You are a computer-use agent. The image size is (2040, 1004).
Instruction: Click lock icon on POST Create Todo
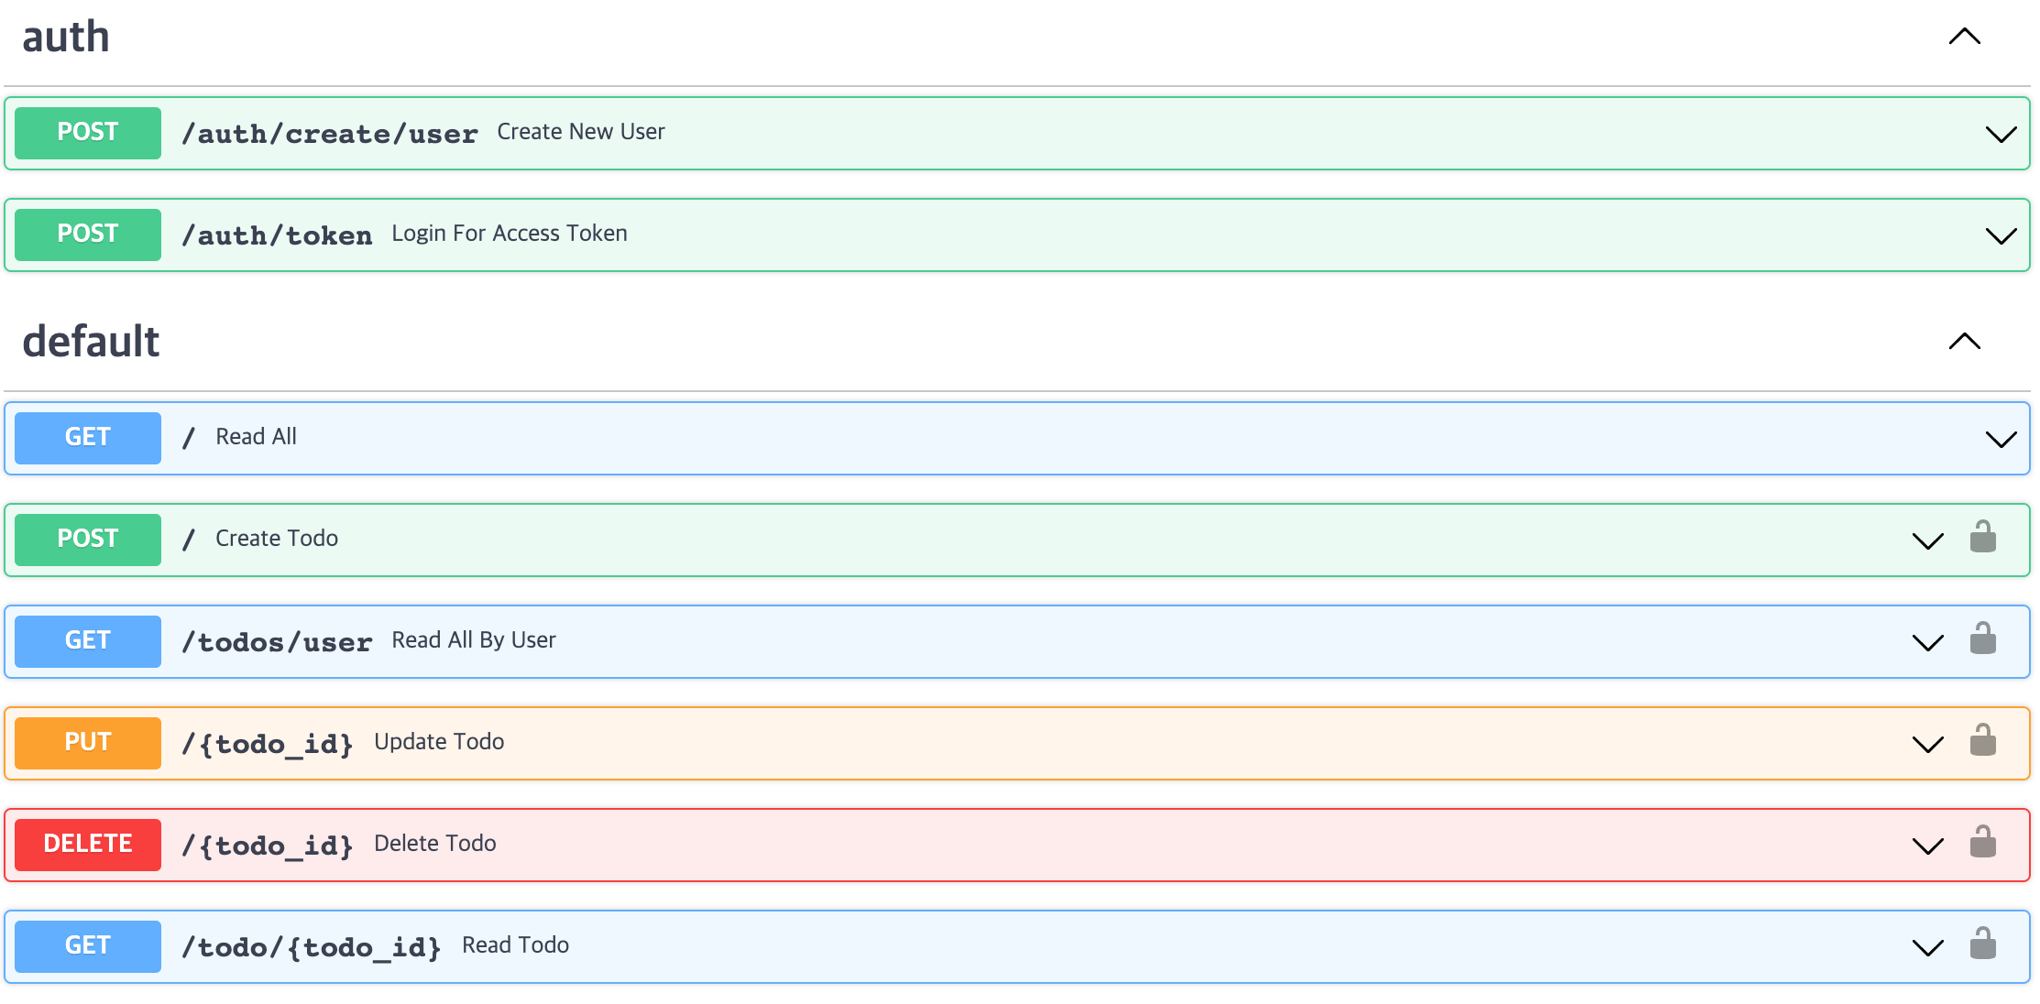click(1982, 538)
